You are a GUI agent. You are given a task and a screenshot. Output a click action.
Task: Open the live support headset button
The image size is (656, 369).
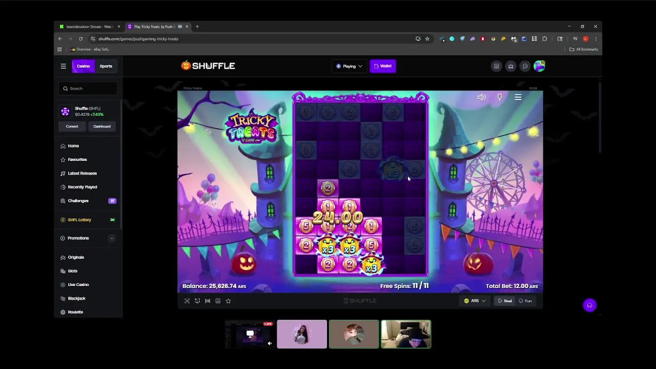[x=589, y=305]
